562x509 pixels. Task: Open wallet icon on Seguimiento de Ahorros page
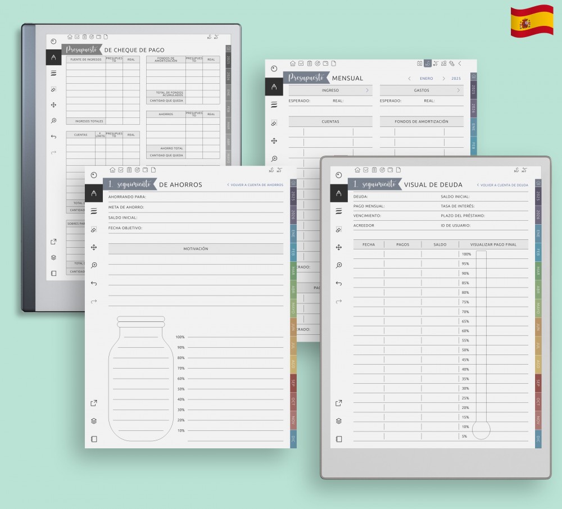pyautogui.click(x=145, y=170)
